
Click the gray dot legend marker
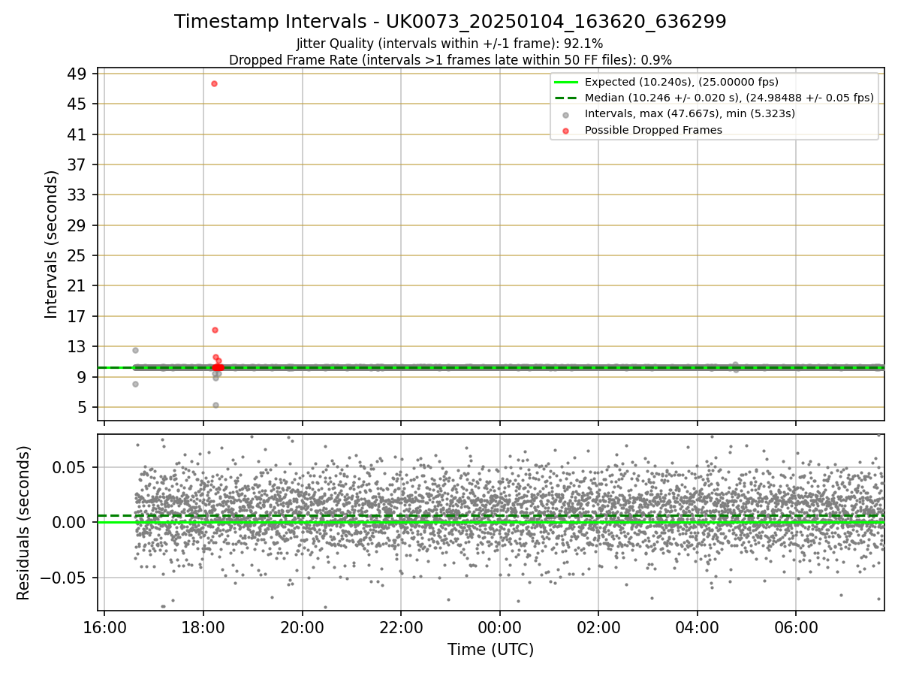click(566, 114)
